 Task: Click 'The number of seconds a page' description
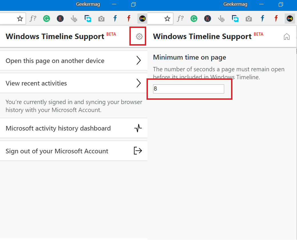pyautogui.click(x=219, y=73)
